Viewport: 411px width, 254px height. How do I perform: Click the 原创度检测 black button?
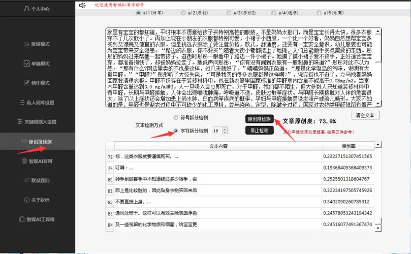click(259, 119)
